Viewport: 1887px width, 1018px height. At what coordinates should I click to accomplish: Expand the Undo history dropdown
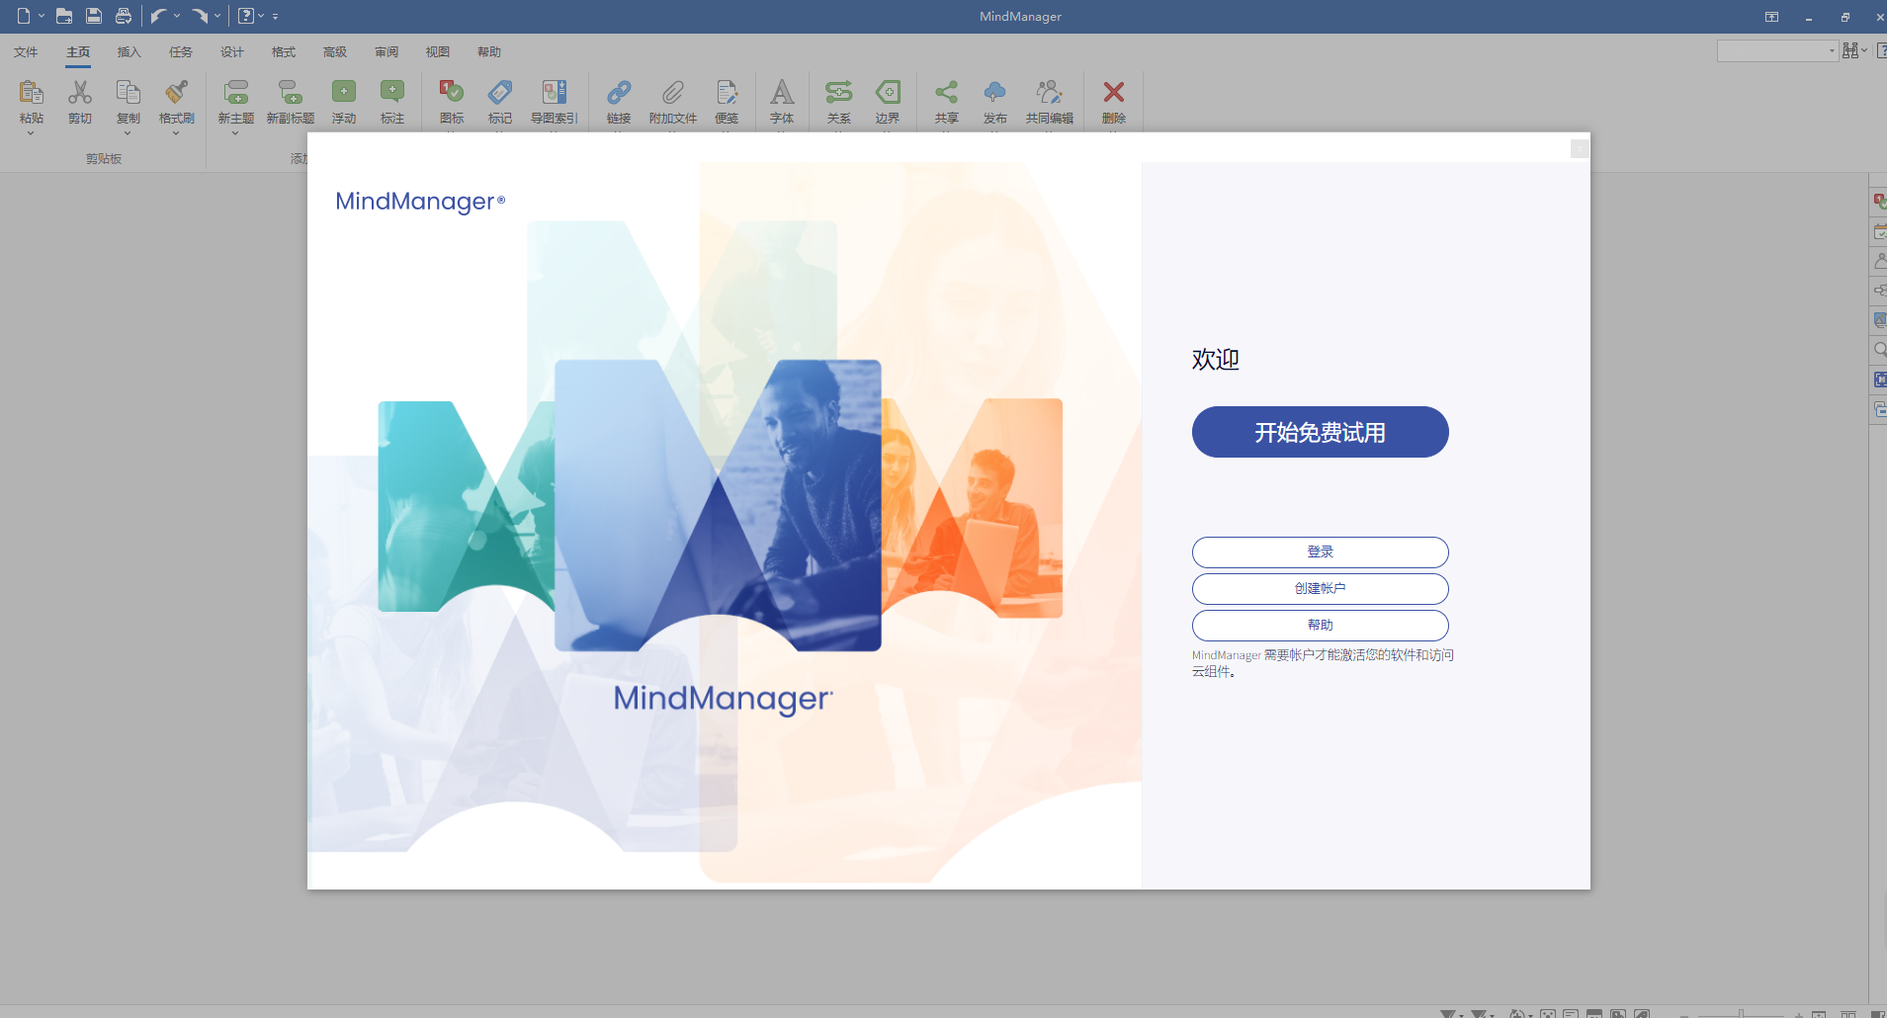[176, 16]
